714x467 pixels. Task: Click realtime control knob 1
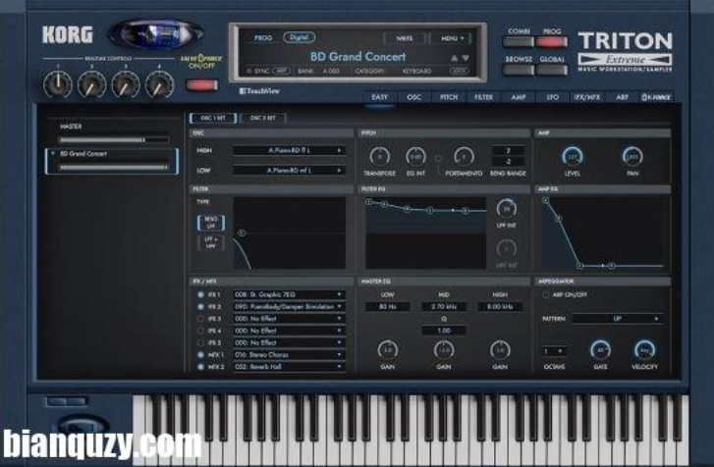pyautogui.click(x=58, y=85)
